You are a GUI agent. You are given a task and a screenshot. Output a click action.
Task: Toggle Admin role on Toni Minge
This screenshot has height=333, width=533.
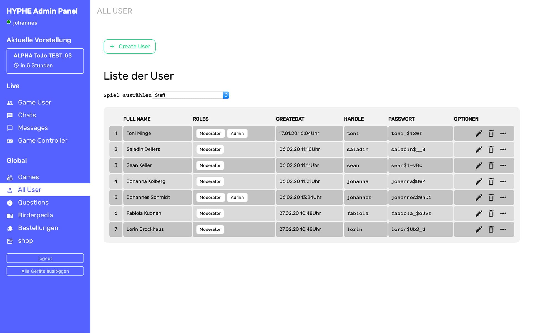[x=237, y=133]
